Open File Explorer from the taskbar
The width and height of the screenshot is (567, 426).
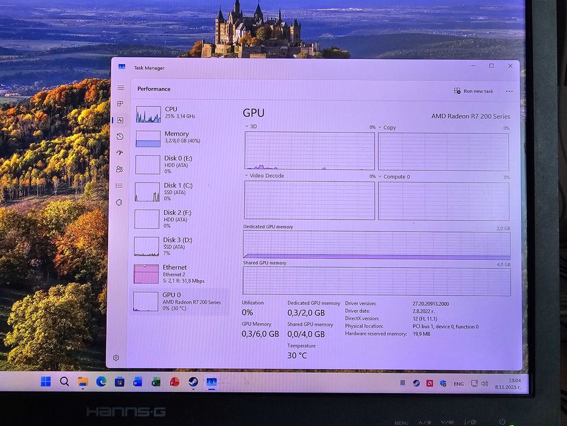pyautogui.click(x=83, y=382)
